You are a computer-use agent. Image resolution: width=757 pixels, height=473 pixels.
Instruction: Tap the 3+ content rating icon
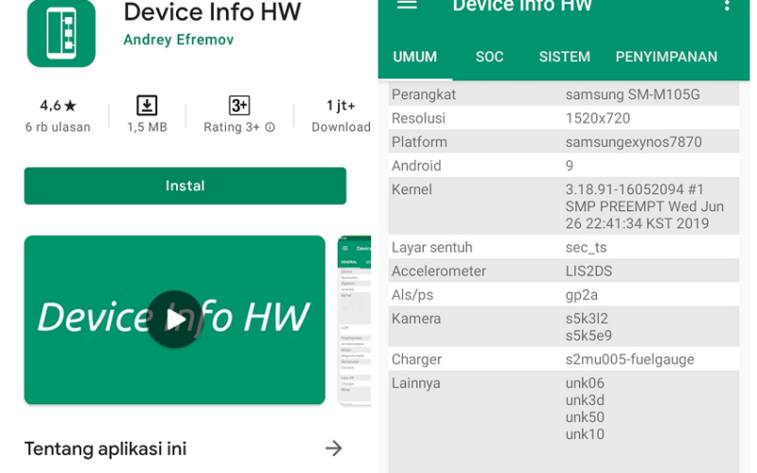pyautogui.click(x=239, y=105)
